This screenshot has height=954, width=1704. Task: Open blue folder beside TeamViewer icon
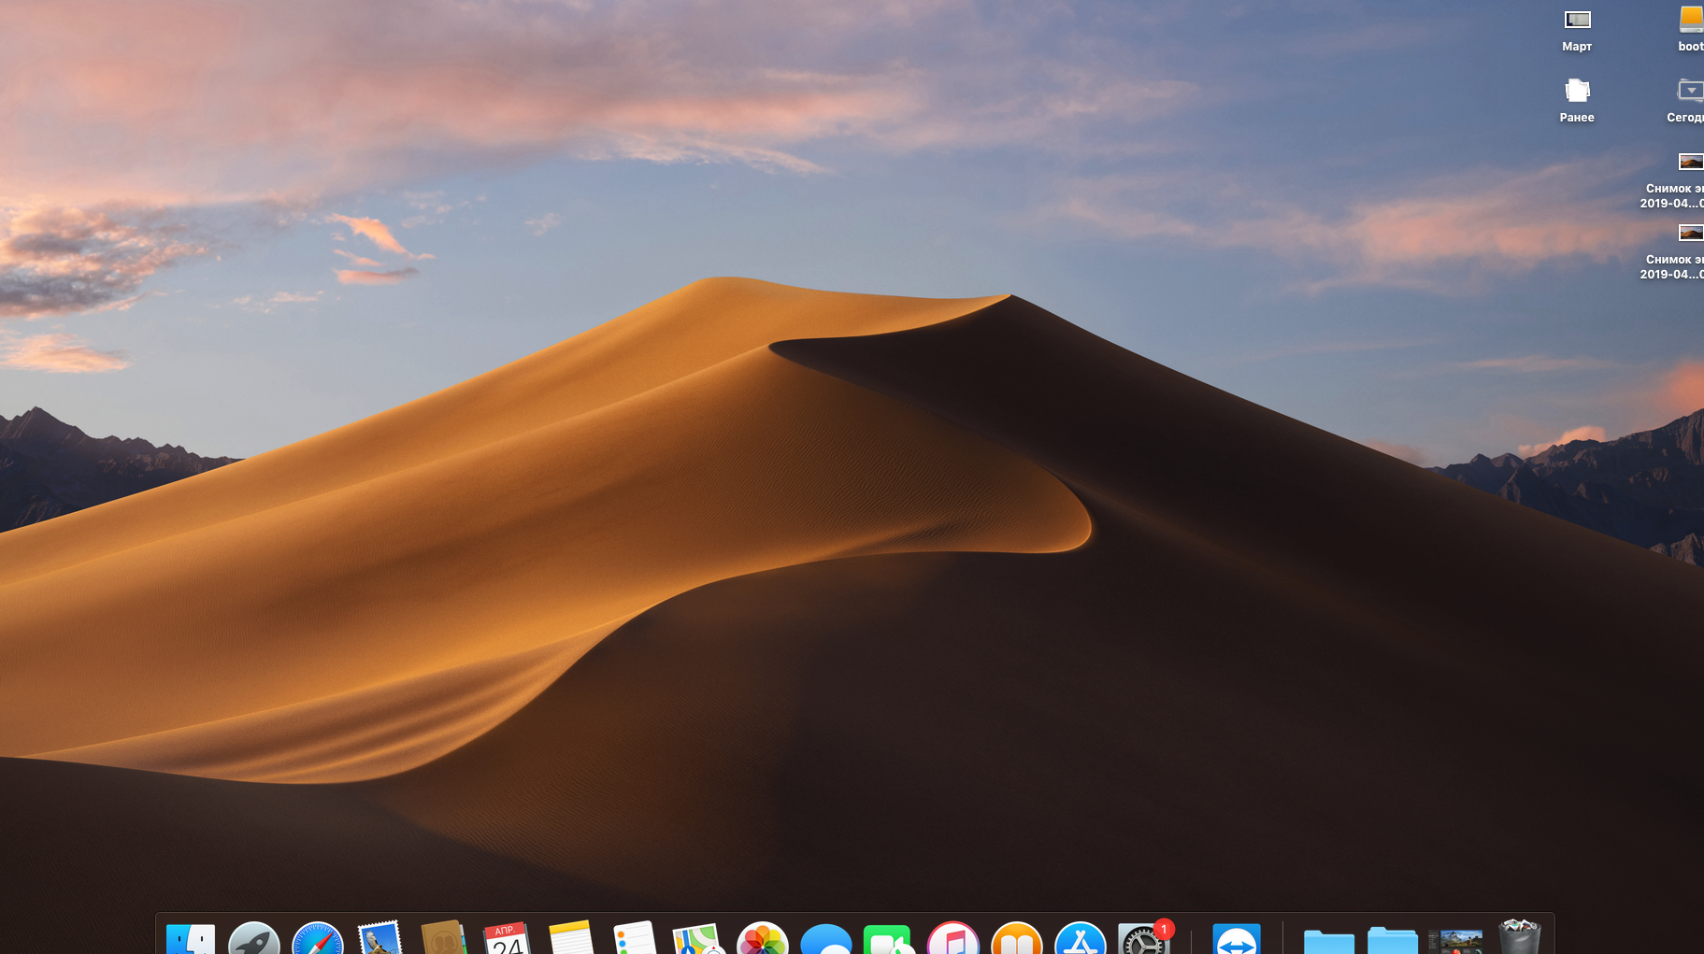pos(1329,940)
